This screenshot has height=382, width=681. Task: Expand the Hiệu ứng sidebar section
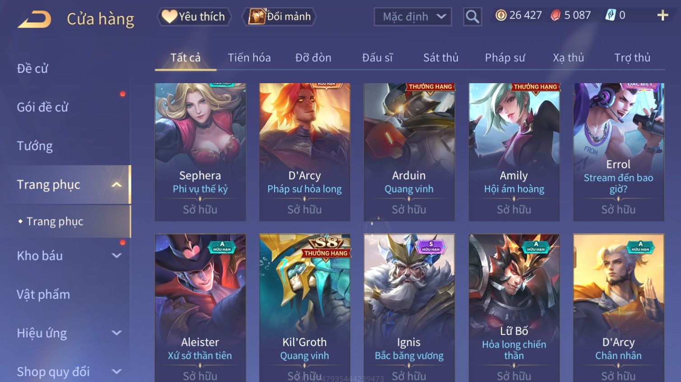pyautogui.click(x=117, y=333)
